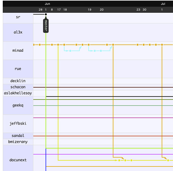Image resolution: width=173 pixels, height=171 pixels.
Task: Click date 18 in the timeline header
Action: click(x=65, y=10)
